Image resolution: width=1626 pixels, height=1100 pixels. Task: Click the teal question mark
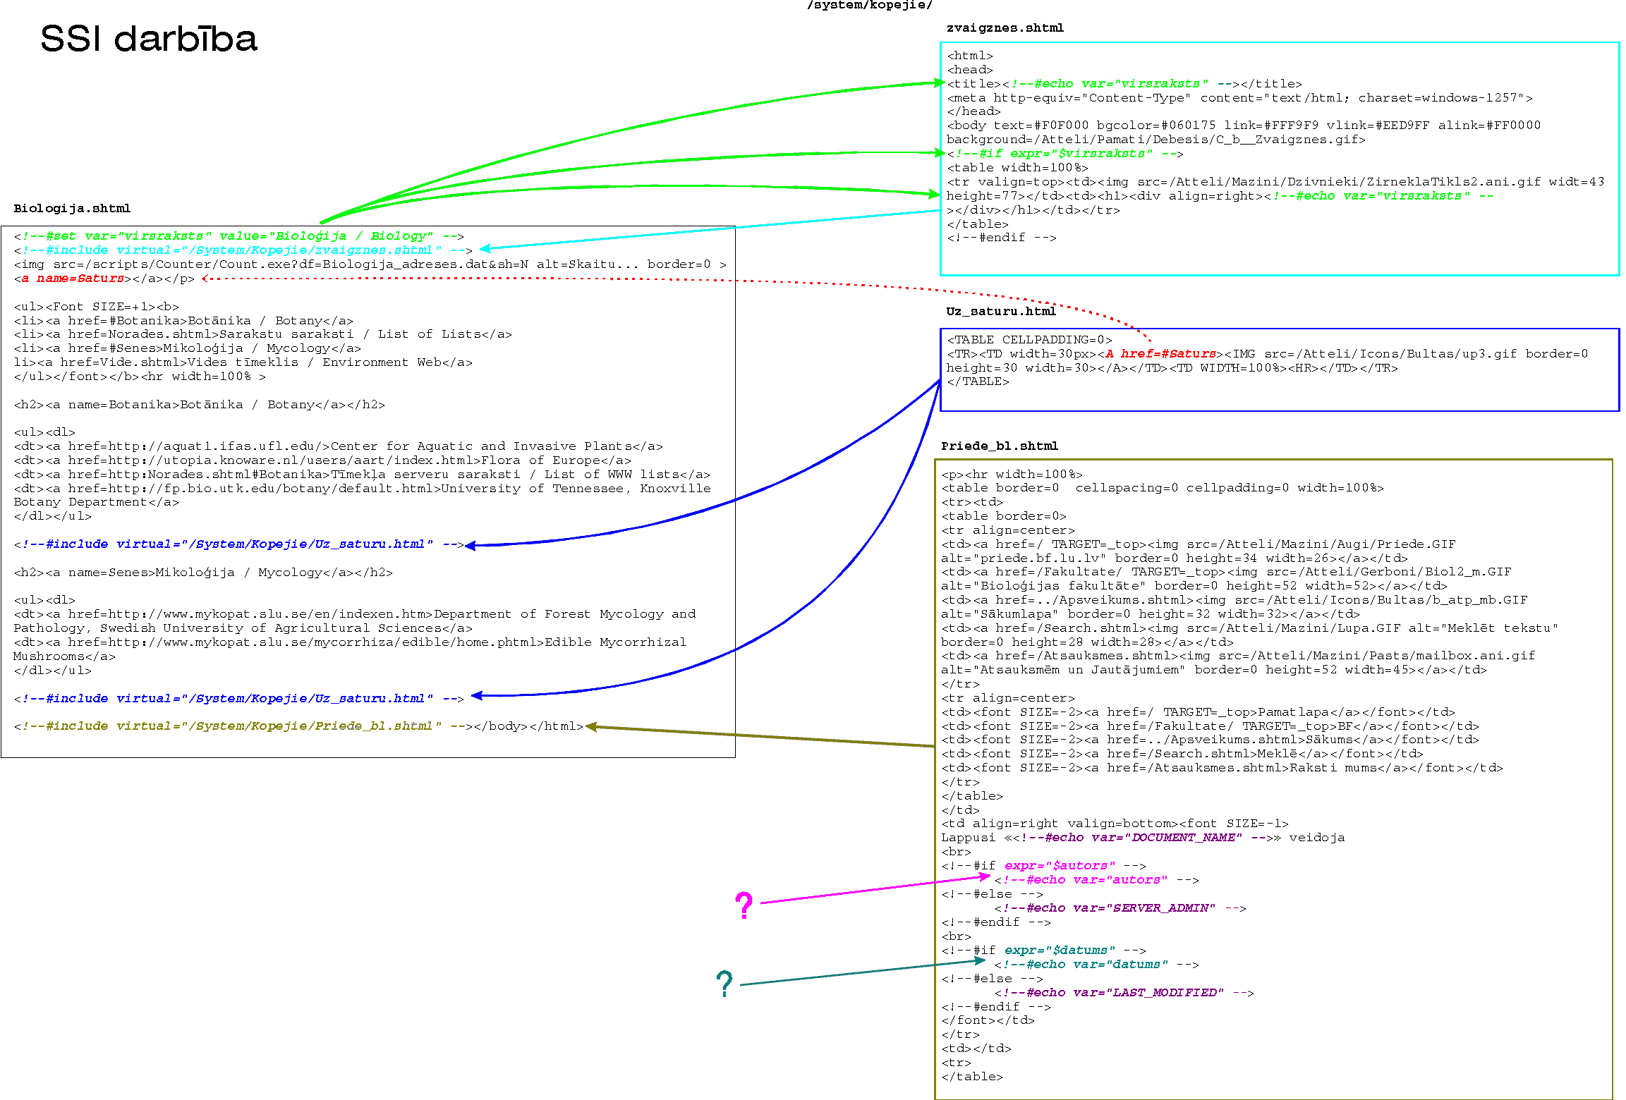click(x=724, y=983)
